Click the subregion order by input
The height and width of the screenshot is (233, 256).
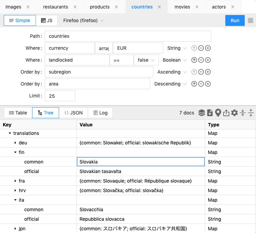coord(99,72)
